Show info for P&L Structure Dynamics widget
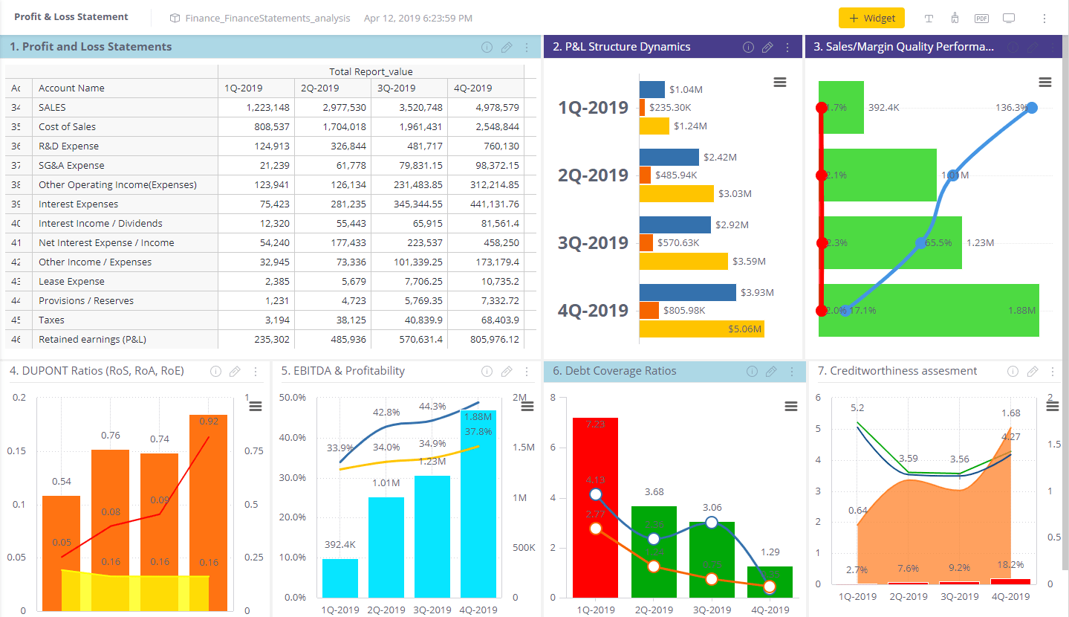Image resolution: width=1069 pixels, height=617 pixels. (x=749, y=47)
